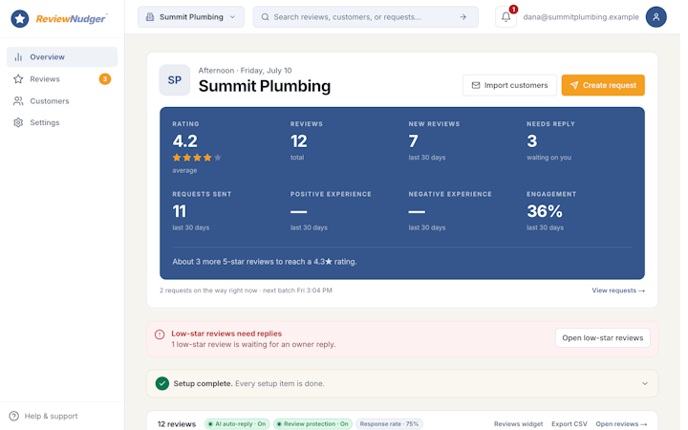Expand the Setup complete section chevron

pos(645,383)
